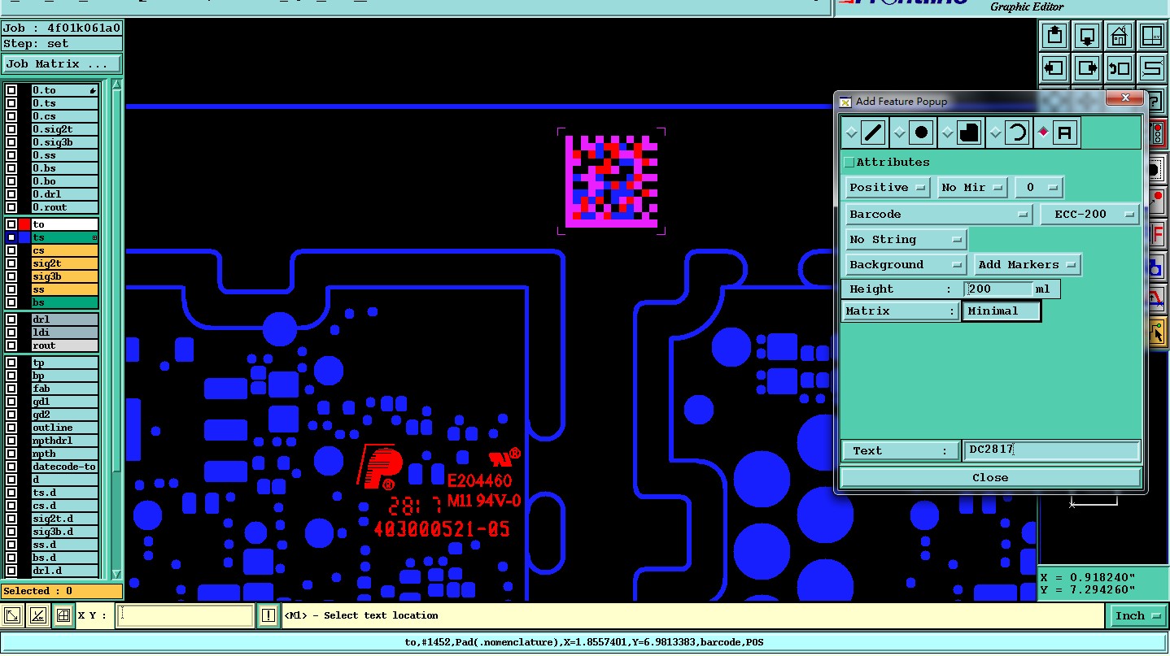Click the pan left arrow icon
This screenshot has width=1170, height=656.
(x=1055, y=67)
